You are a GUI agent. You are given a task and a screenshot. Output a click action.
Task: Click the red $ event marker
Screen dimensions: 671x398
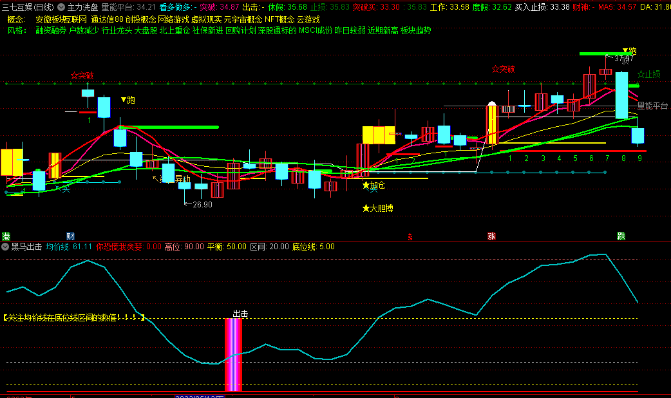(410, 236)
